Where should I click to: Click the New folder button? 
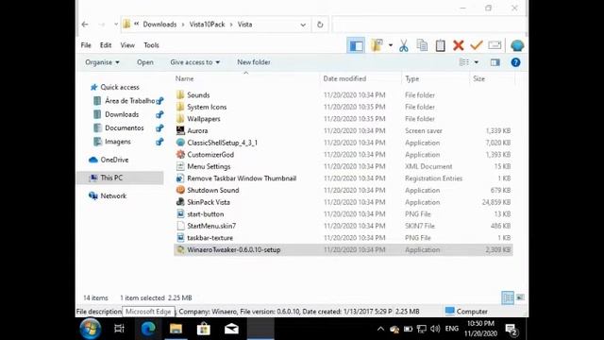(254, 62)
